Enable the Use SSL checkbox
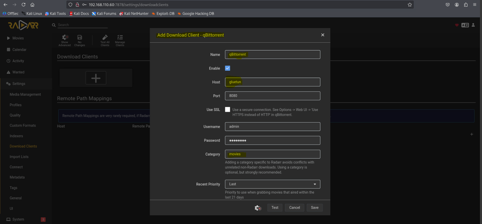This screenshot has height=224, width=482. pos(228,110)
